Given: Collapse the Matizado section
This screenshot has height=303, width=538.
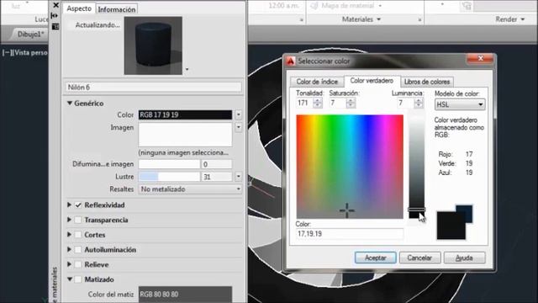Looking at the screenshot, I should tap(70, 279).
